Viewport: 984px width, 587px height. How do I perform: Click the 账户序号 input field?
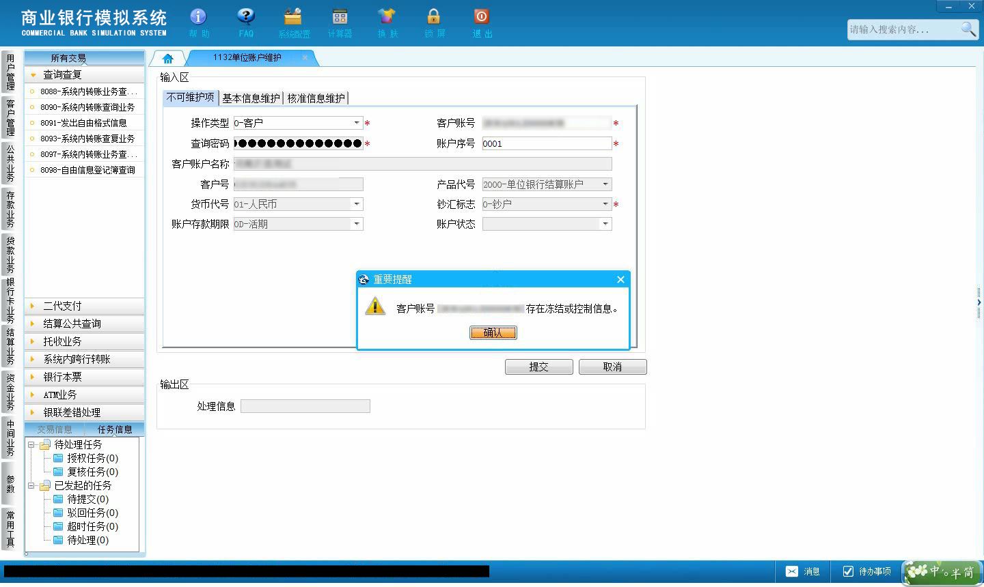[x=547, y=143]
